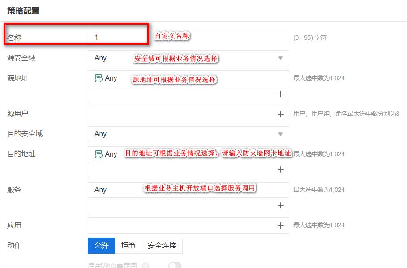
Task: Click the plus icon in 目的地址 field
Action: [x=281, y=170]
